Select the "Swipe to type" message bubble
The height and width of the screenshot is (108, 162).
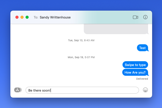click(135, 65)
